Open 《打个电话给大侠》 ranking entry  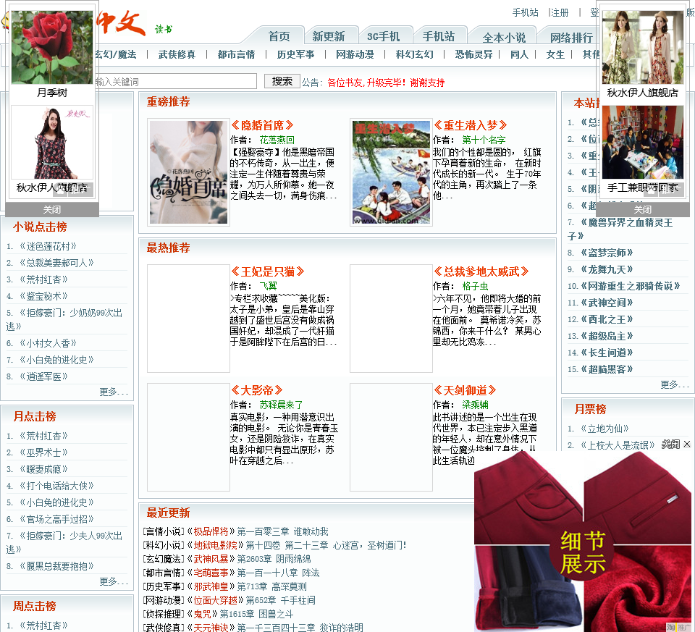click(56, 486)
